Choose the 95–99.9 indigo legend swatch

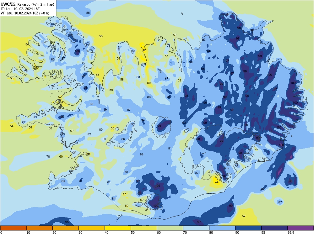point(274,228)
